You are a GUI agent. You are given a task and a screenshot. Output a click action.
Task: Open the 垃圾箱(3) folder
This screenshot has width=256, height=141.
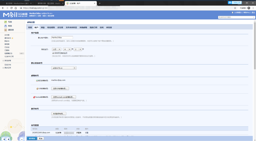[x=8, y=53]
